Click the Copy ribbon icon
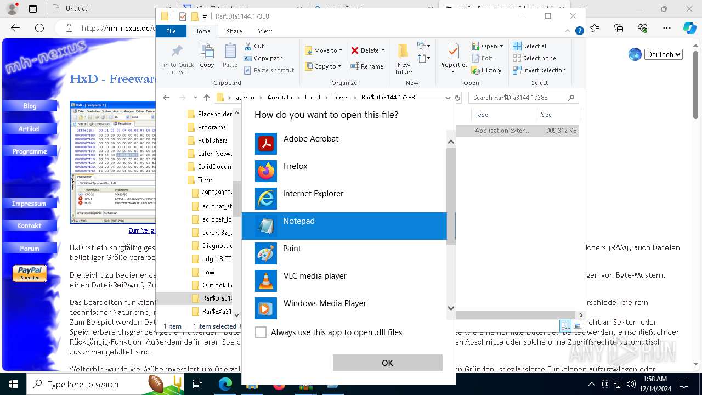Screen dimensions: 702x395 point(207,55)
